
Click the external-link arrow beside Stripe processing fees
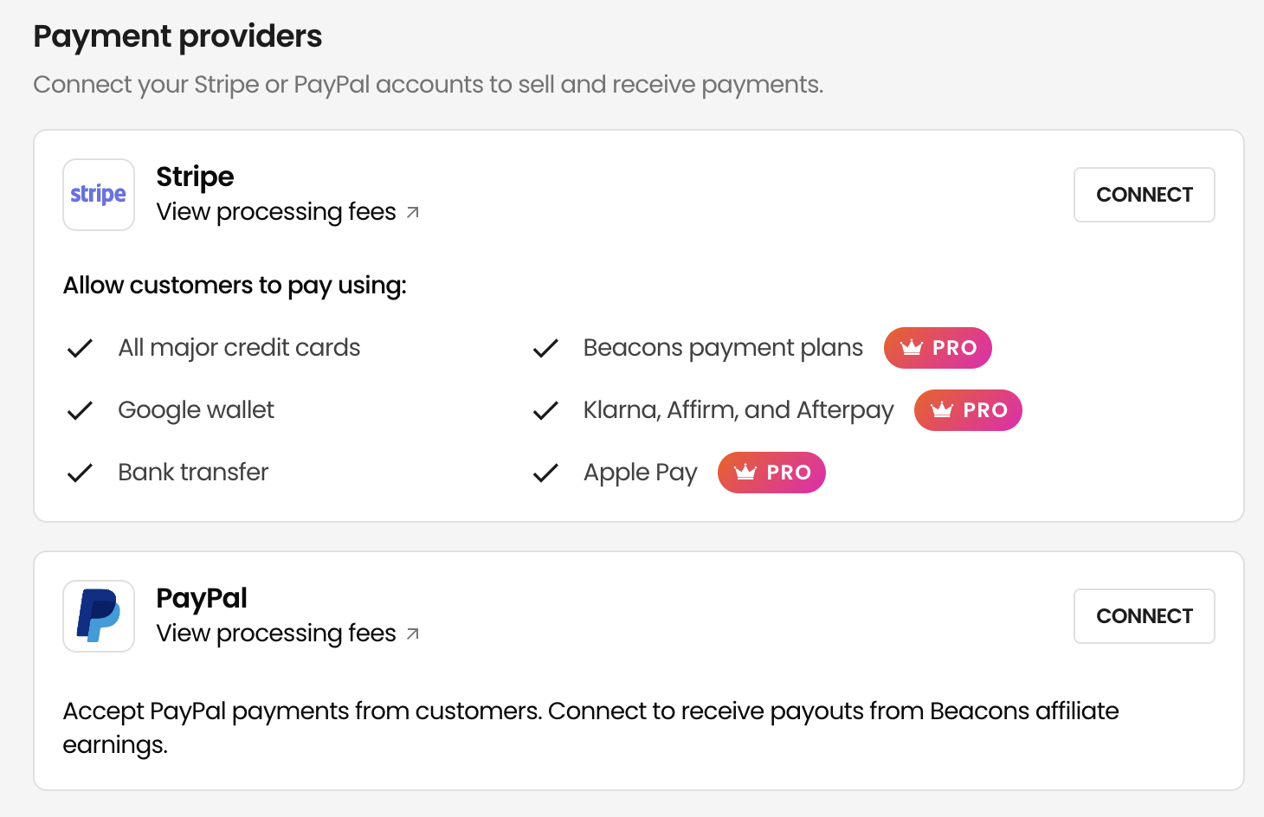[x=413, y=212]
